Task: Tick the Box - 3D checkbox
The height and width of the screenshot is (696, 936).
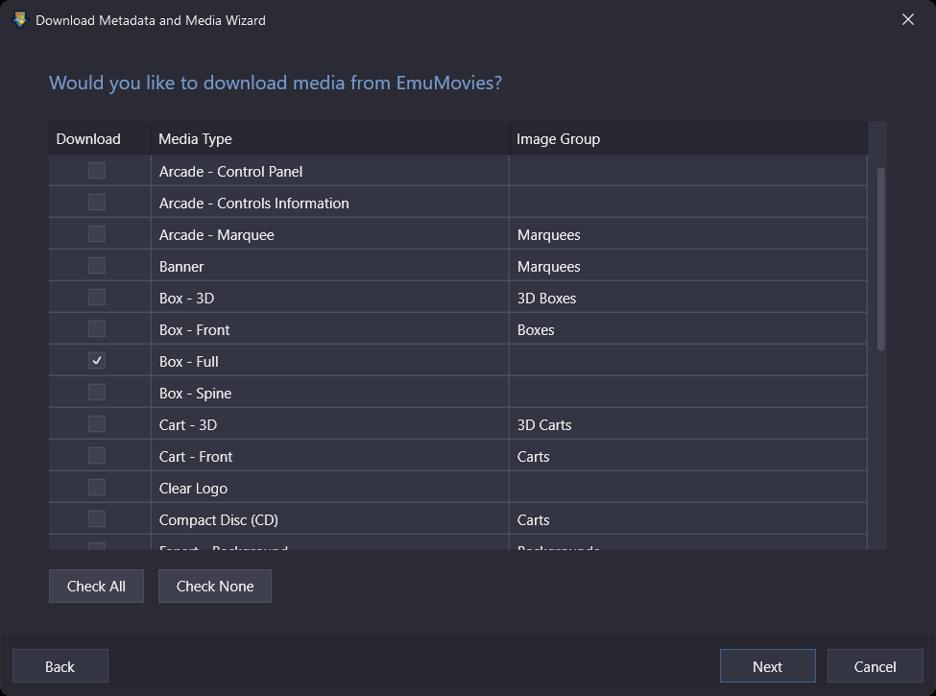Action: [x=97, y=298]
